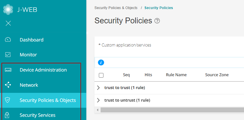Expand the trust to untrust group
244x120 pixels.
(98, 100)
